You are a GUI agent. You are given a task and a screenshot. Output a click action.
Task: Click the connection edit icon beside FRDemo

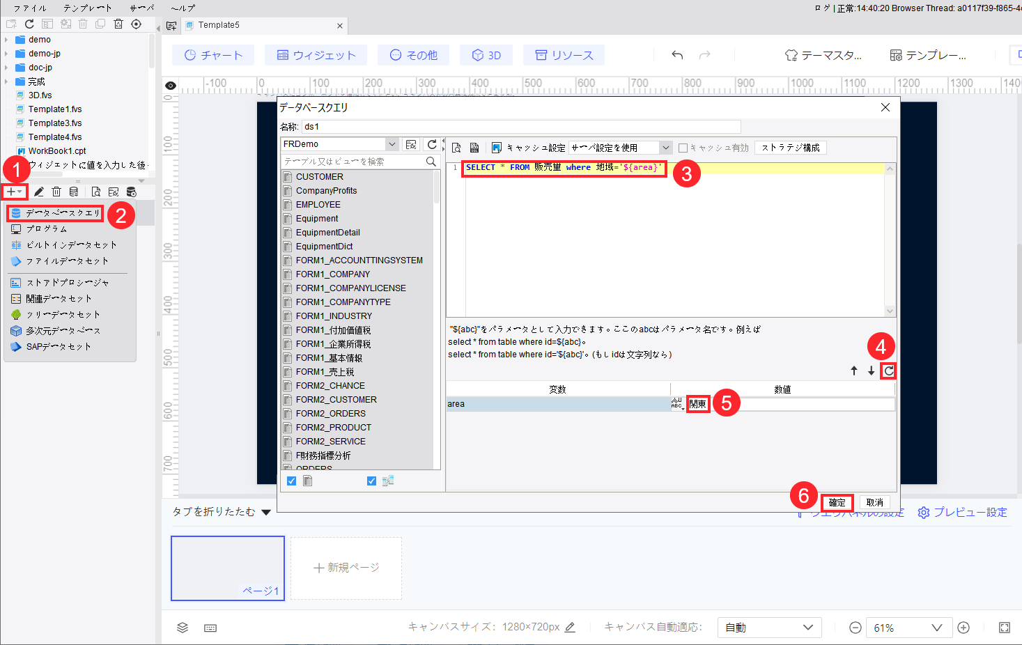coord(411,144)
